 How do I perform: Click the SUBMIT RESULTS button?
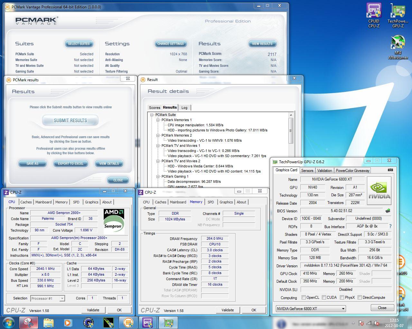click(x=70, y=120)
